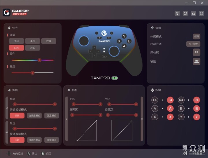Click the B button on the controller image
Image resolution: width=208 pixels, height=158 pixels.
point(129,41)
